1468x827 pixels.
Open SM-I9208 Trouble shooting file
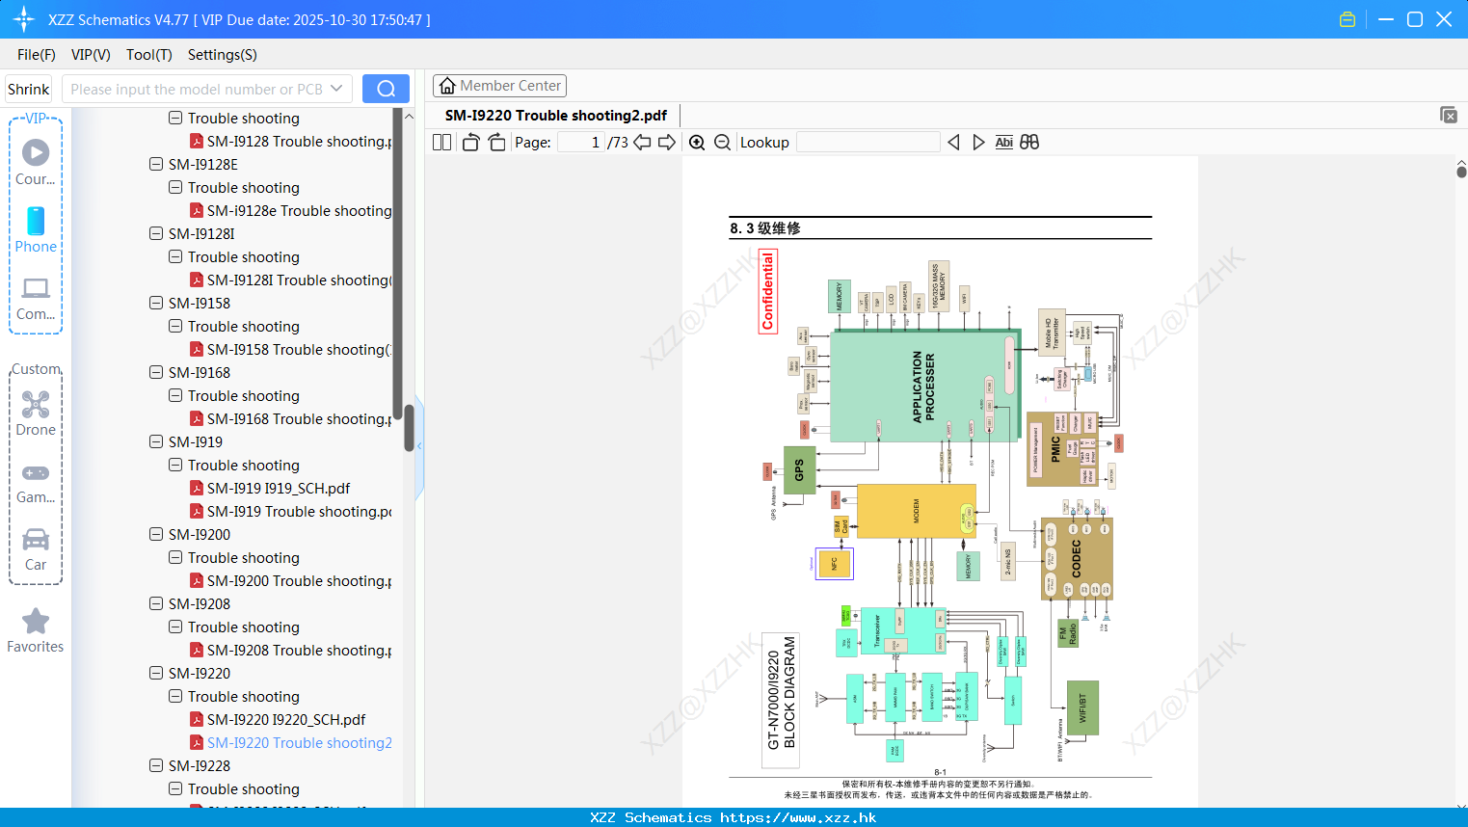pyautogui.click(x=290, y=650)
